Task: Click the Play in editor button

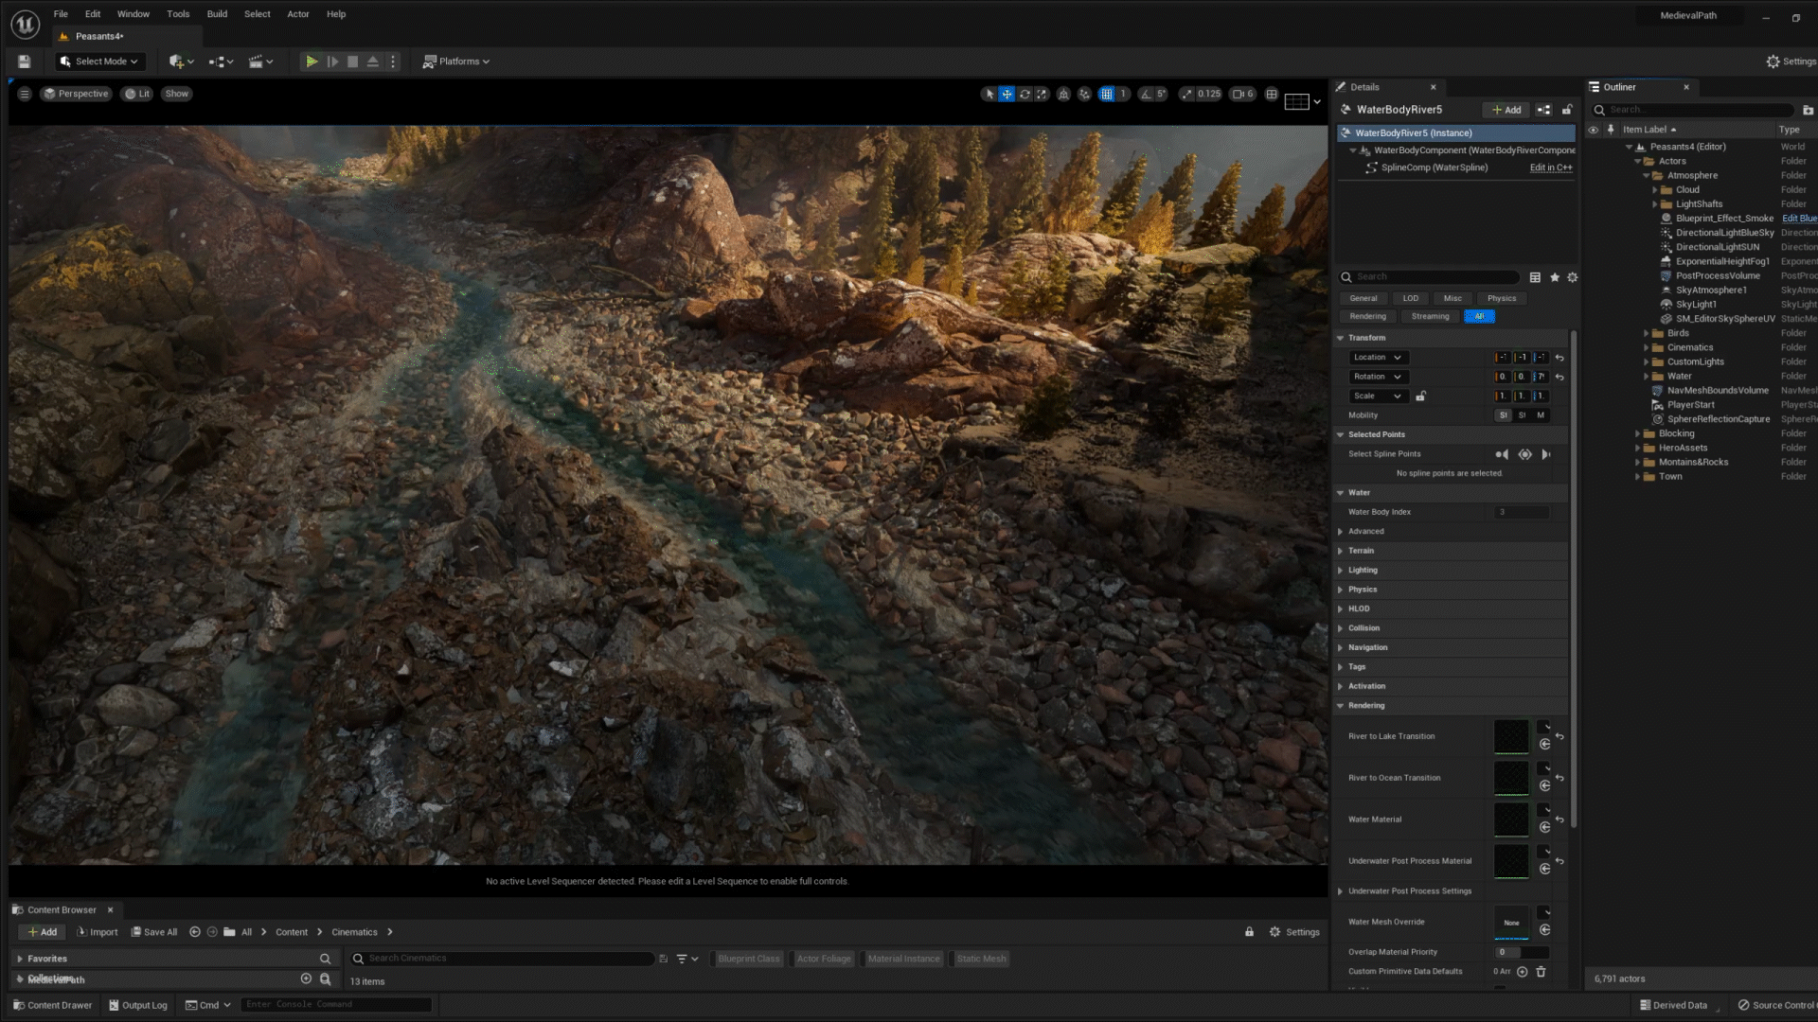Action: pyautogui.click(x=311, y=62)
